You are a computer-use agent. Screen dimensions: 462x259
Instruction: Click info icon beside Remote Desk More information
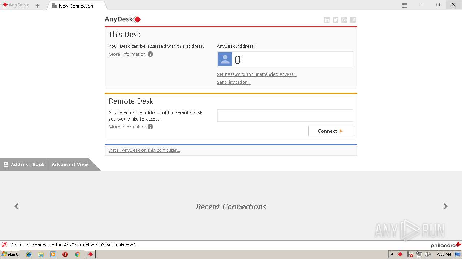[x=150, y=127]
